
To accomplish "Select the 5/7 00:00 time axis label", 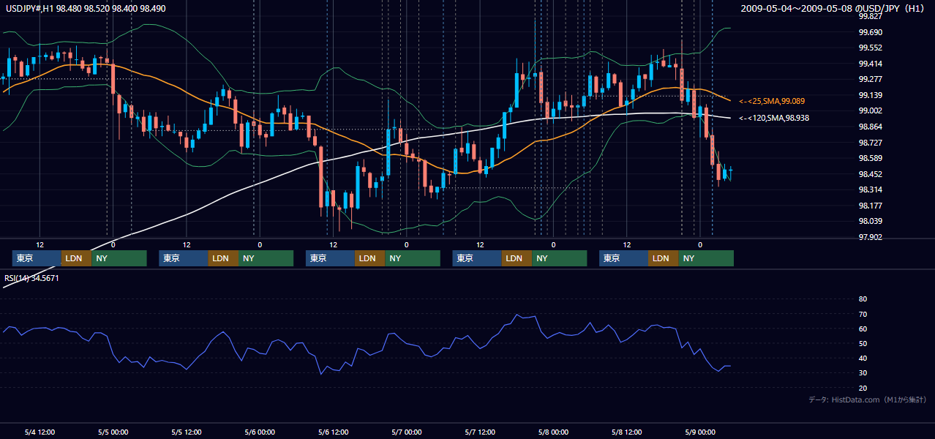I will [406, 432].
